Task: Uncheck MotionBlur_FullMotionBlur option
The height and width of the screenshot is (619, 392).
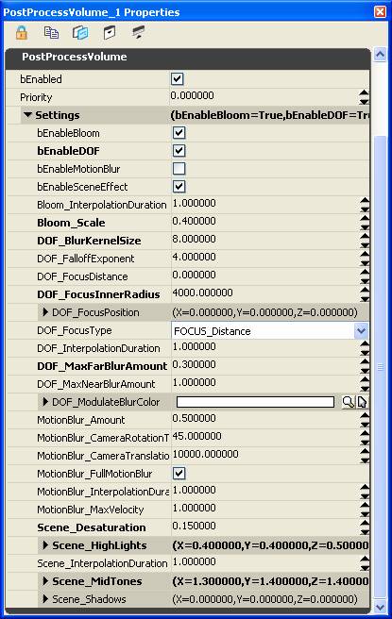Action: 179,474
